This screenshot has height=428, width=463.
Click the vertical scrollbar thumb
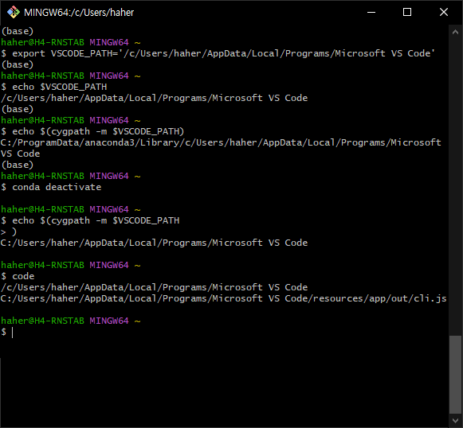(x=455, y=375)
